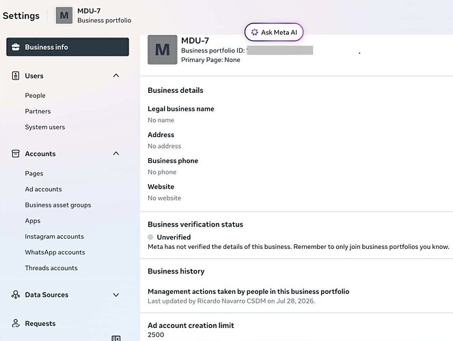This screenshot has height=341, width=453.
Task: Select the Users heading label
Action: 34,76
